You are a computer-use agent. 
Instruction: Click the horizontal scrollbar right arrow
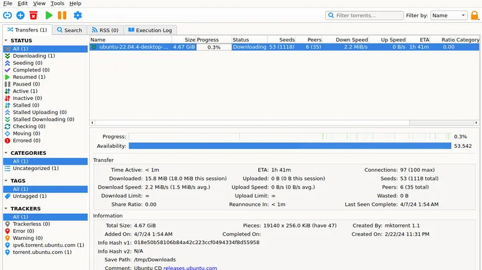tap(476, 123)
